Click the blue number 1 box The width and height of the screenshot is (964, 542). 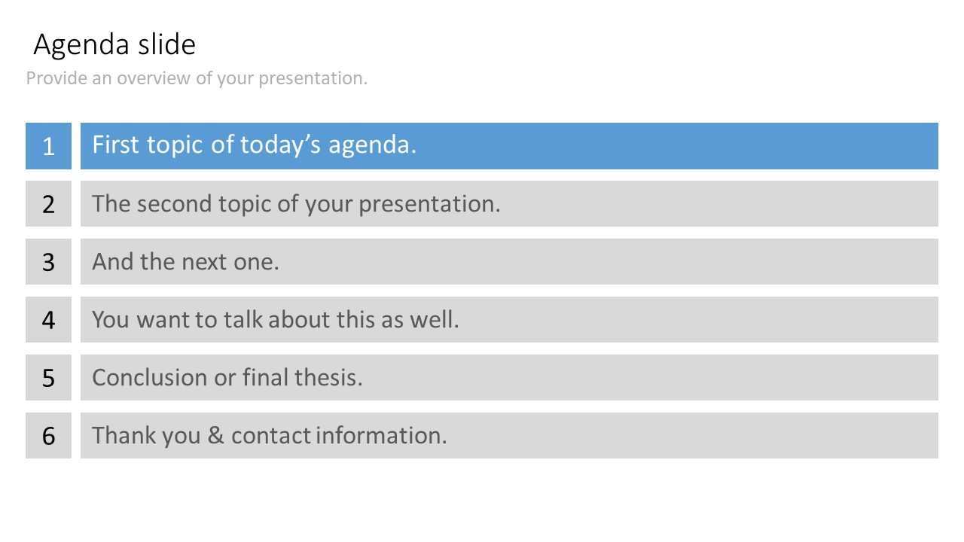pos(48,146)
